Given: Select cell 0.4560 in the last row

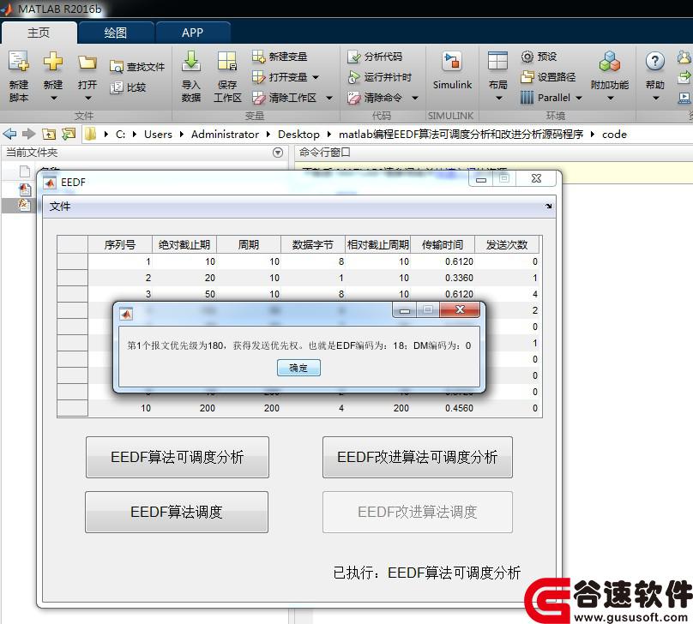Looking at the screenshot, I should tap(443, 408).
